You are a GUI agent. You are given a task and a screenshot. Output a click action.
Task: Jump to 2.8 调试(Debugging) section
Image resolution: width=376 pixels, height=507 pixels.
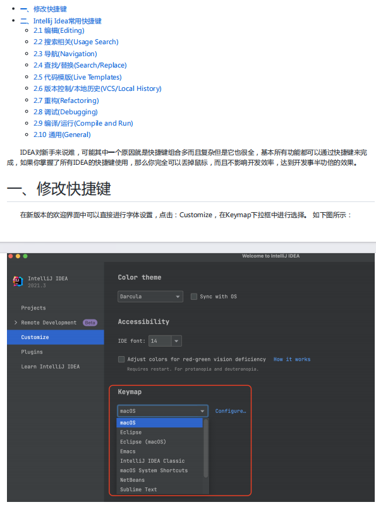(x=66, y=112)
